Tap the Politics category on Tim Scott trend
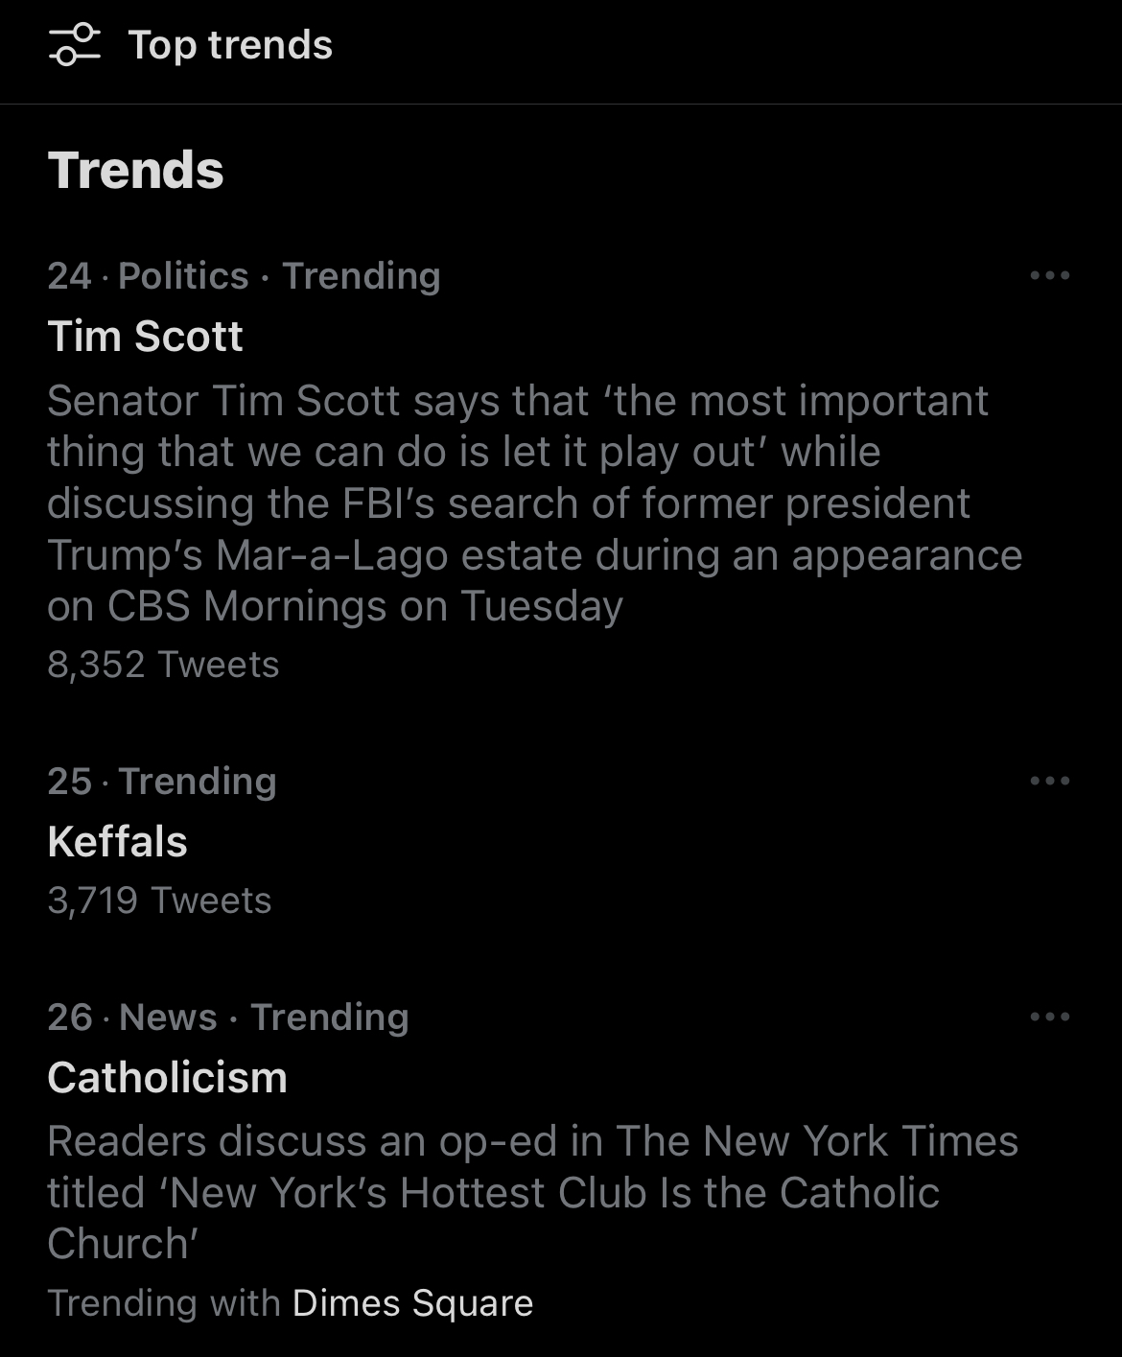This screenshot has height=1357, width=1122. pos(183,276)
